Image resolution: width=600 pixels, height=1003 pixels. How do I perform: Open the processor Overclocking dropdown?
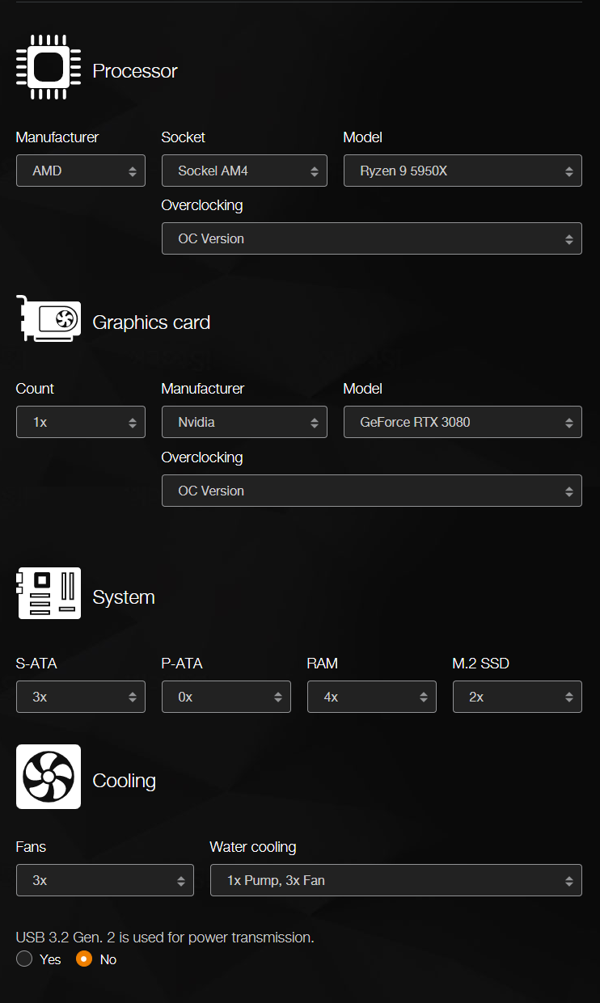tap(371, 238)
